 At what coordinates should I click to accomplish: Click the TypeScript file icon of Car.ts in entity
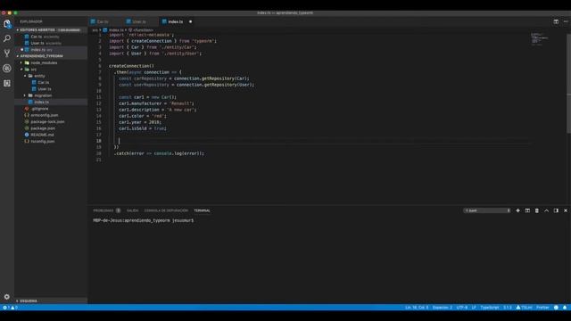point(34,82)
